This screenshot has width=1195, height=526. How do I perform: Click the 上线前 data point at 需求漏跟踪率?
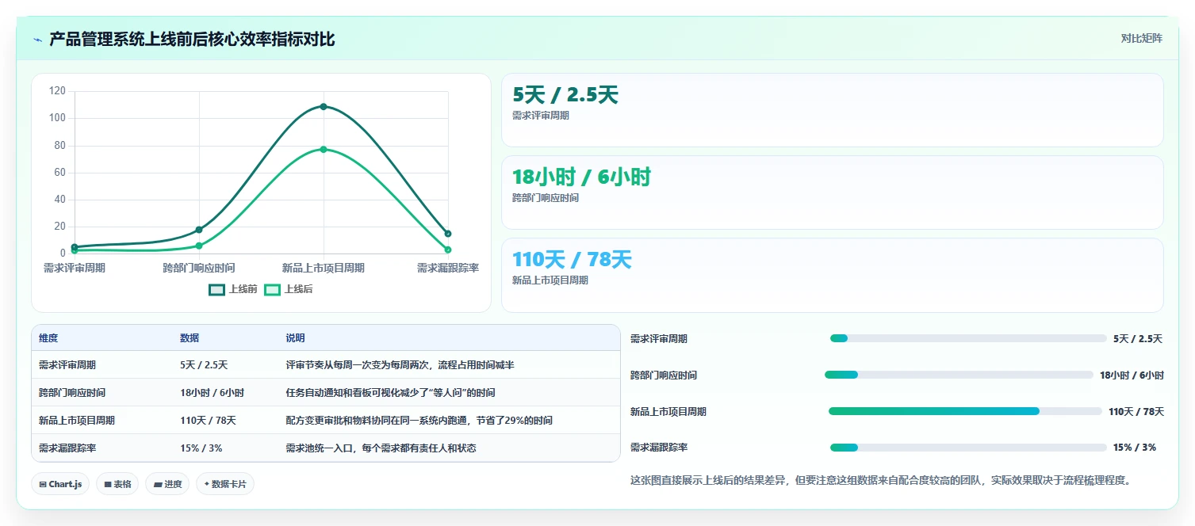pyautogui.click(x=448, y=234)
